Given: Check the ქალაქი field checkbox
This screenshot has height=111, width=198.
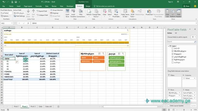Looking at the screenshot, I should click(x=173, y=48).
